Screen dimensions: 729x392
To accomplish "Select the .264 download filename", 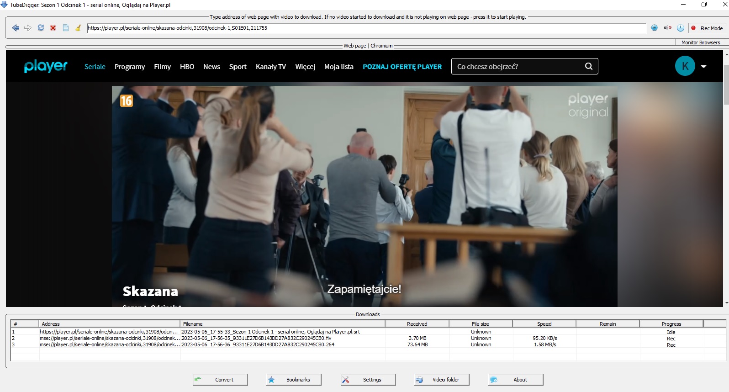I will pyautogui.click(x=258, y=344).
